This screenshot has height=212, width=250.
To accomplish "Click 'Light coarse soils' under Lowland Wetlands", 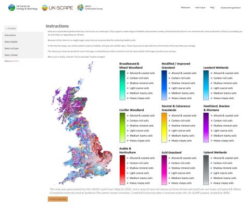I will coord(223,88).
